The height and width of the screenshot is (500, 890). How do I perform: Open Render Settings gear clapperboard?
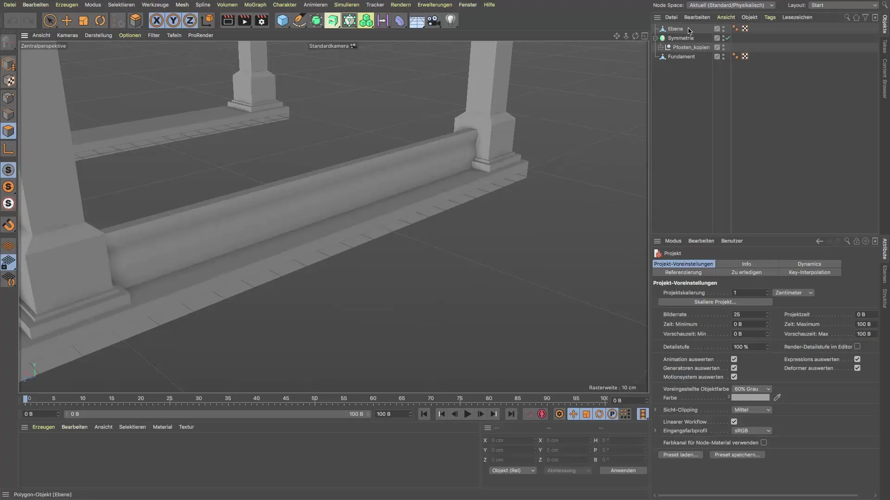click(261, 20)
